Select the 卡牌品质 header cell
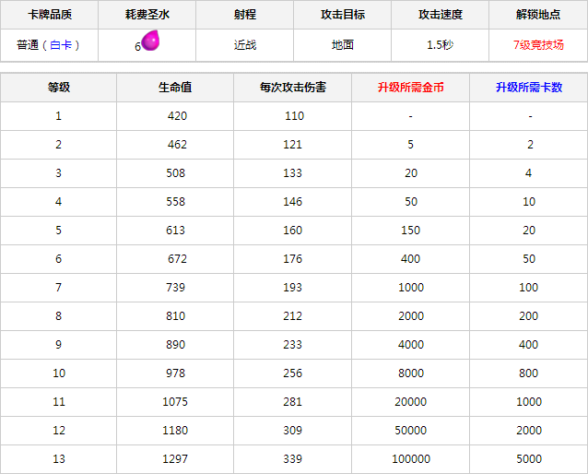 pyautogui.click(x=50, y=15)
